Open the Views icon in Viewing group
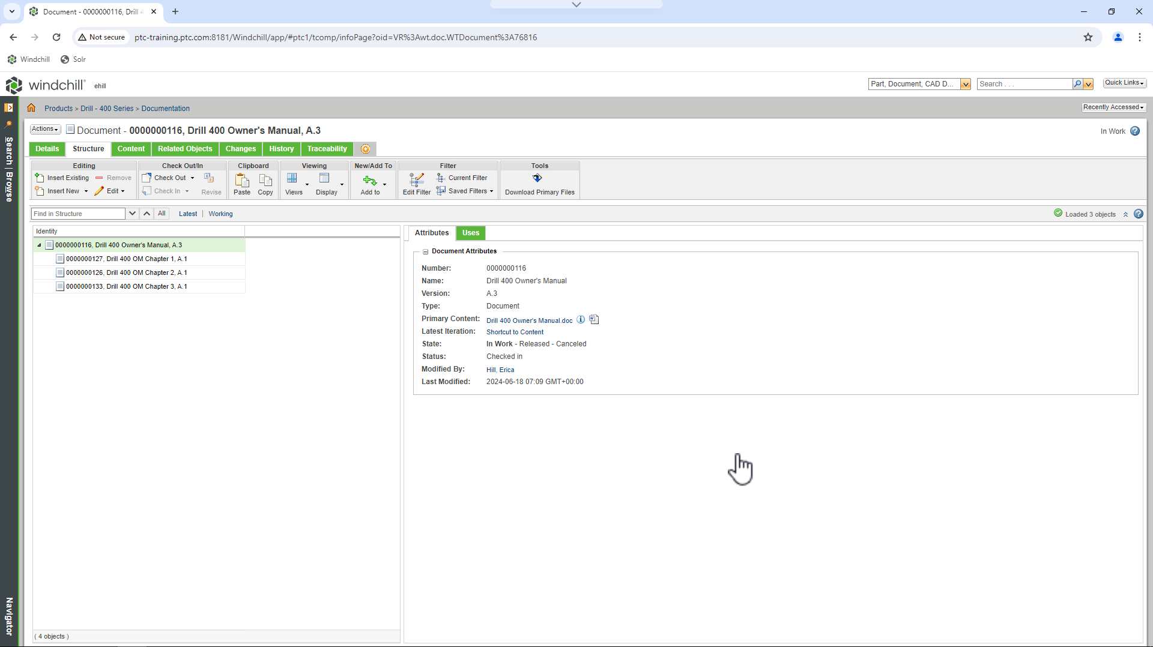The image size is (1153, 647). 292,178
